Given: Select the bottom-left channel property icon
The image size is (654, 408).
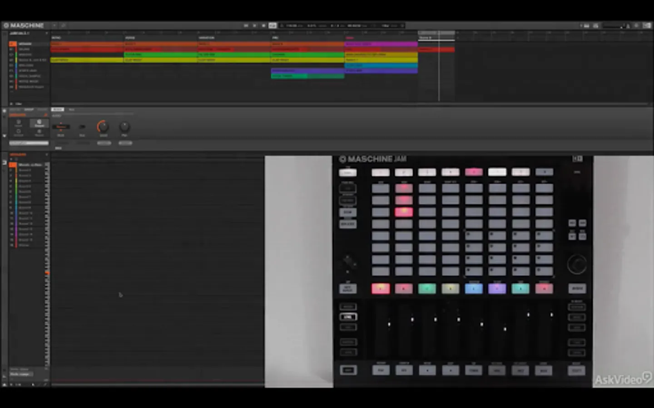Looking at the screenshot, I should (19, 132).
